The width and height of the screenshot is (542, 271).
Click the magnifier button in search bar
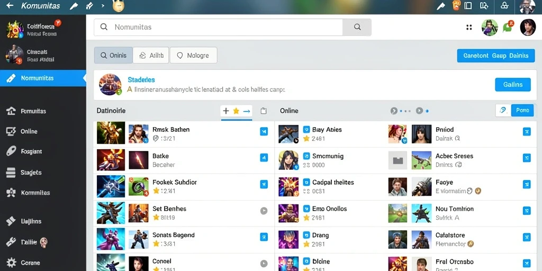[357, 27]
